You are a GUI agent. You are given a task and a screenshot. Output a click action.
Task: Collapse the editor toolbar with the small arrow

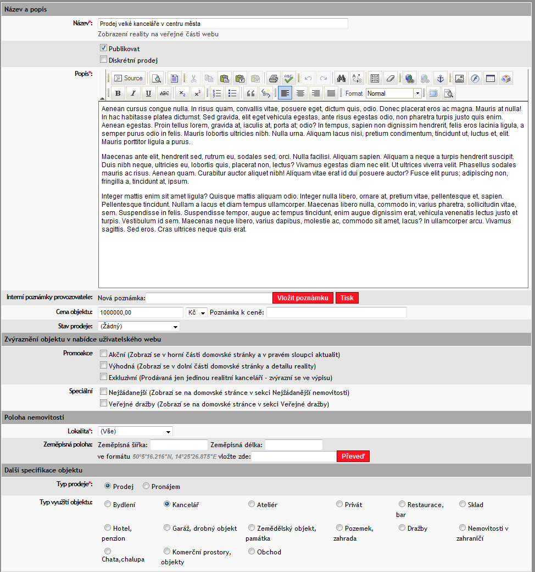coord(102,98)
